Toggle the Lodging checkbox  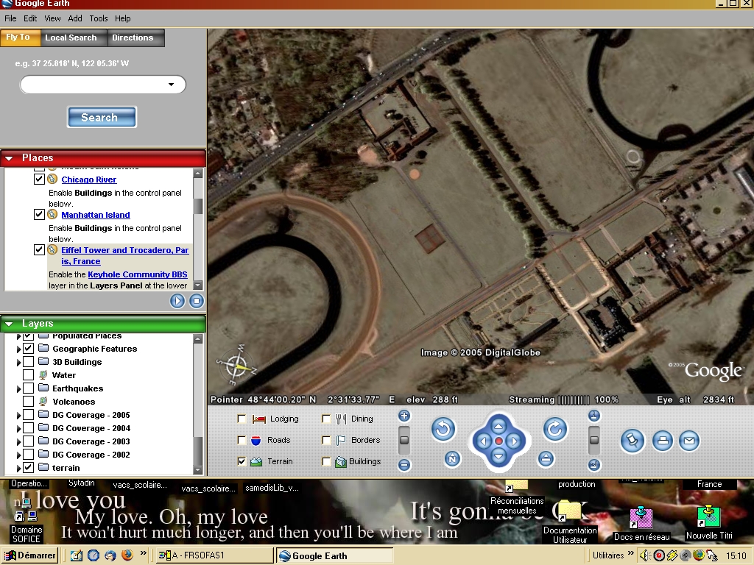point(242,419)
